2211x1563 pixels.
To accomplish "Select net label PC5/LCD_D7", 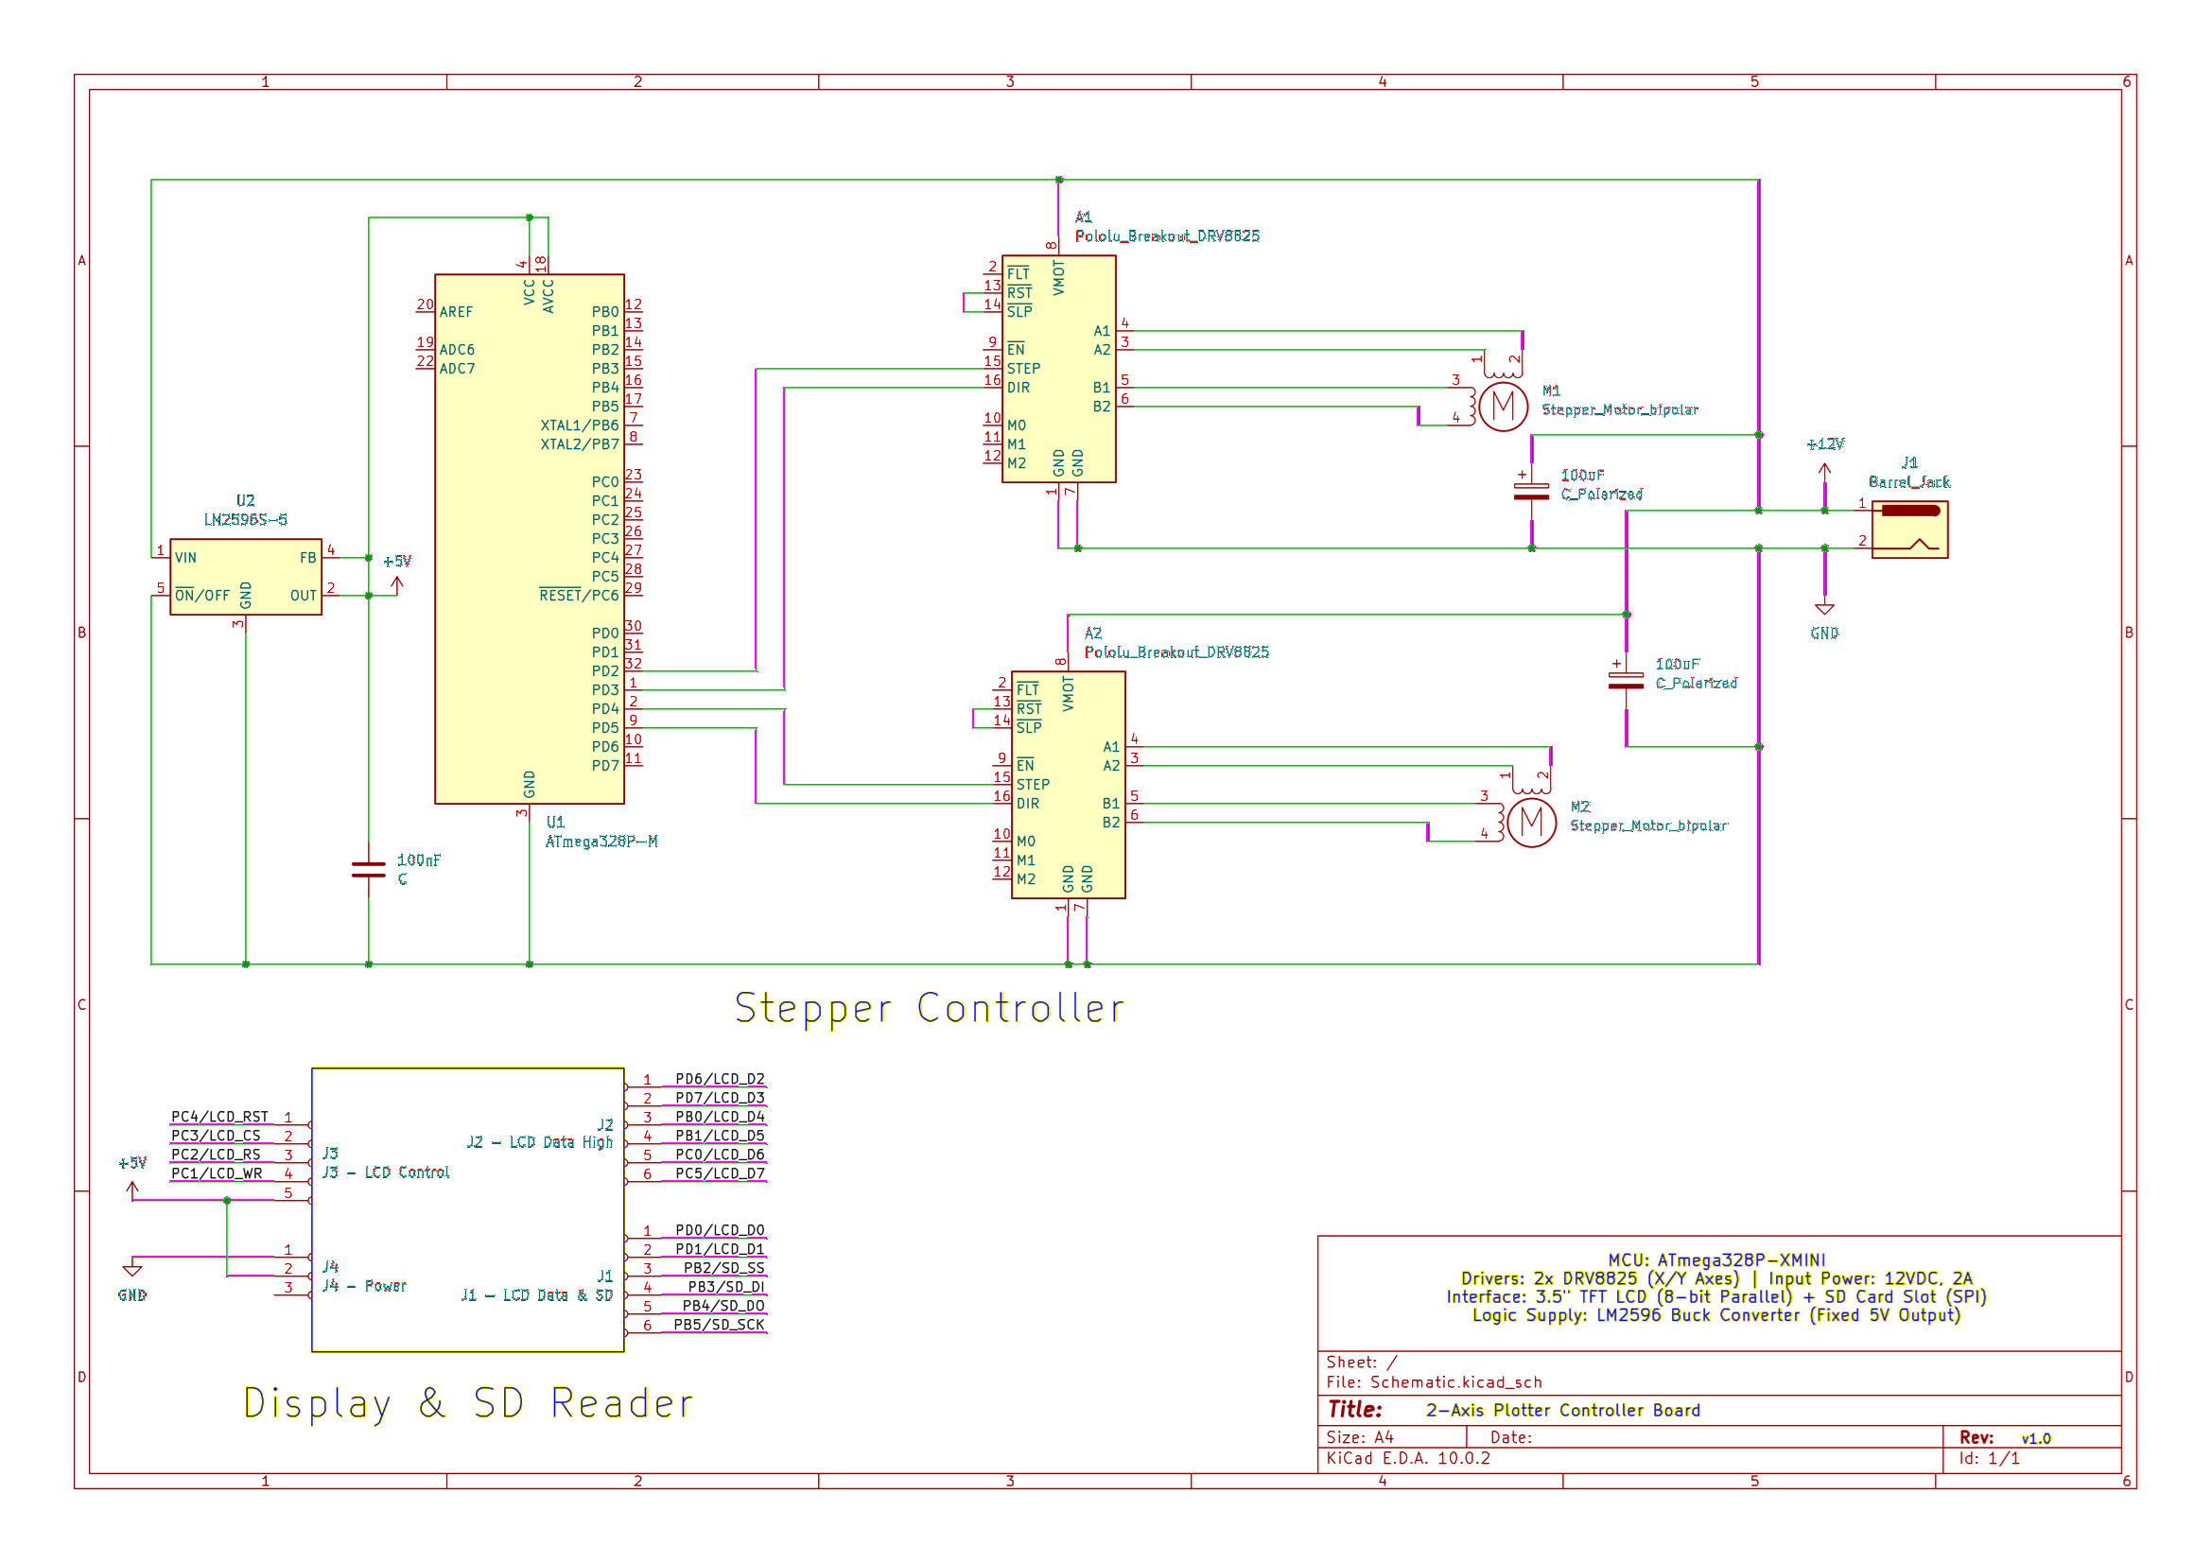I will [x=720, y=1173].
